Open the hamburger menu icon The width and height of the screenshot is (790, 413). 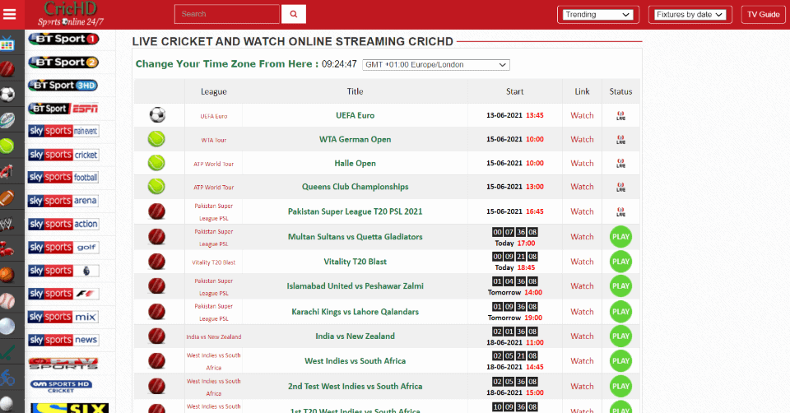click(x=10, y=14)
